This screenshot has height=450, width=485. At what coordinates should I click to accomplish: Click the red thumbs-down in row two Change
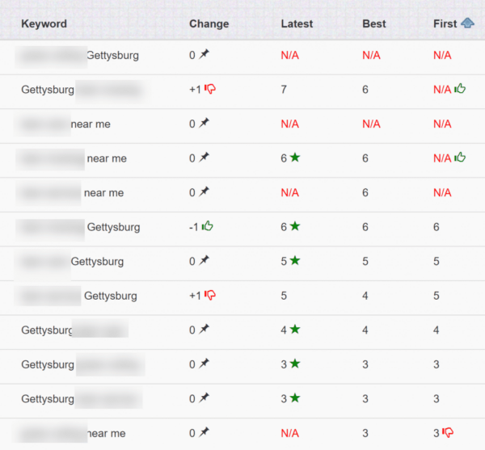tap(210, 89)
